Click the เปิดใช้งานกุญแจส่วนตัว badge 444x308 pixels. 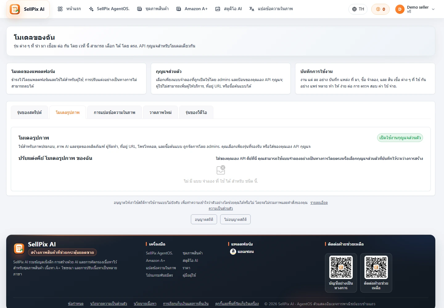pyautogui.click(x=400, y=138)
